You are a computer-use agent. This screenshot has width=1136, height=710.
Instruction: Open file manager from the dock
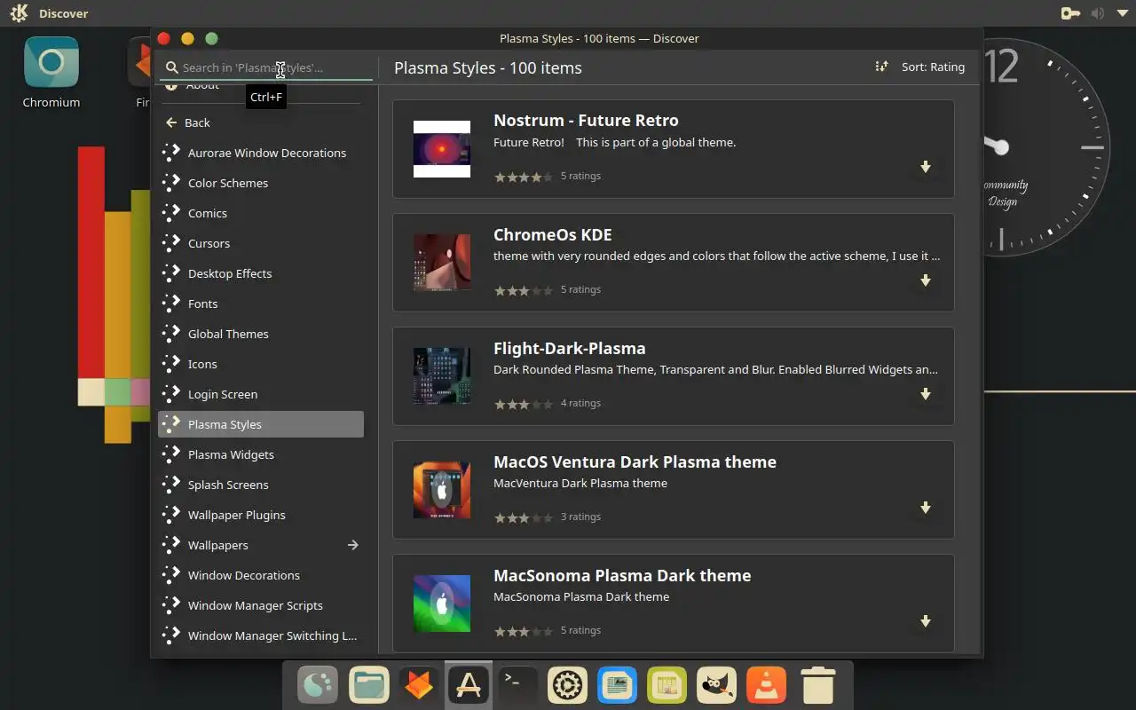pyautogui.click(x=369, y=684)
